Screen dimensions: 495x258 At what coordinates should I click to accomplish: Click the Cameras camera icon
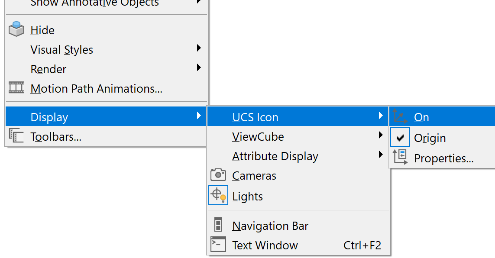coord(218,174)
